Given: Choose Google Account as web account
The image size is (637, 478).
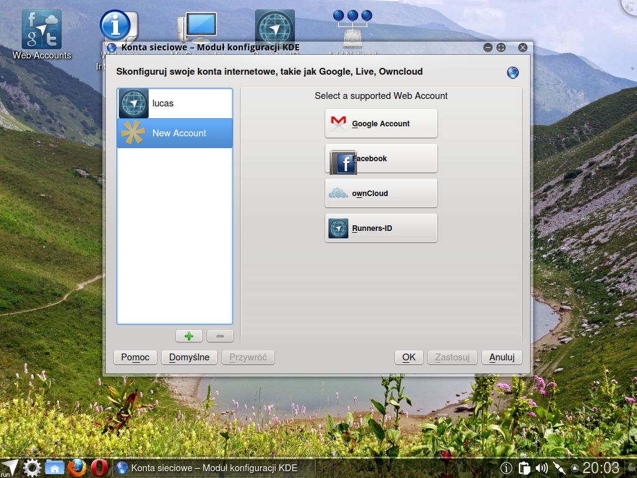Looking at the screenshot, I should click(381, 124).
